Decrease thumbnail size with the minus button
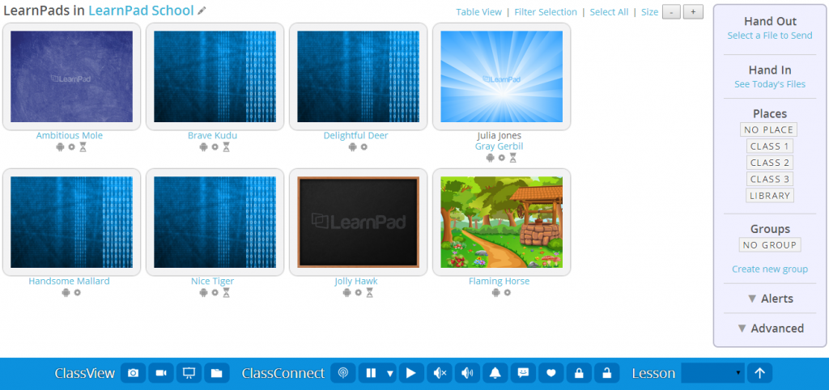Screen dimensions: 829x390 click(x=671, y=12)
